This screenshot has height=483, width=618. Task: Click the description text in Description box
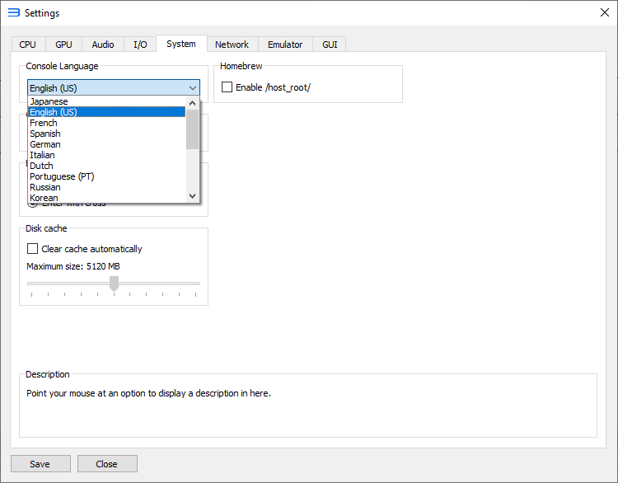tap(148, 393)
